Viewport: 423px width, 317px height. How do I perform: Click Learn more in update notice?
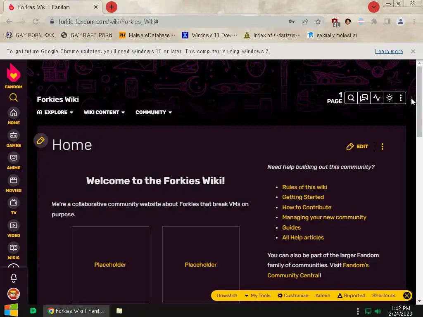click(x=389, y=51)
